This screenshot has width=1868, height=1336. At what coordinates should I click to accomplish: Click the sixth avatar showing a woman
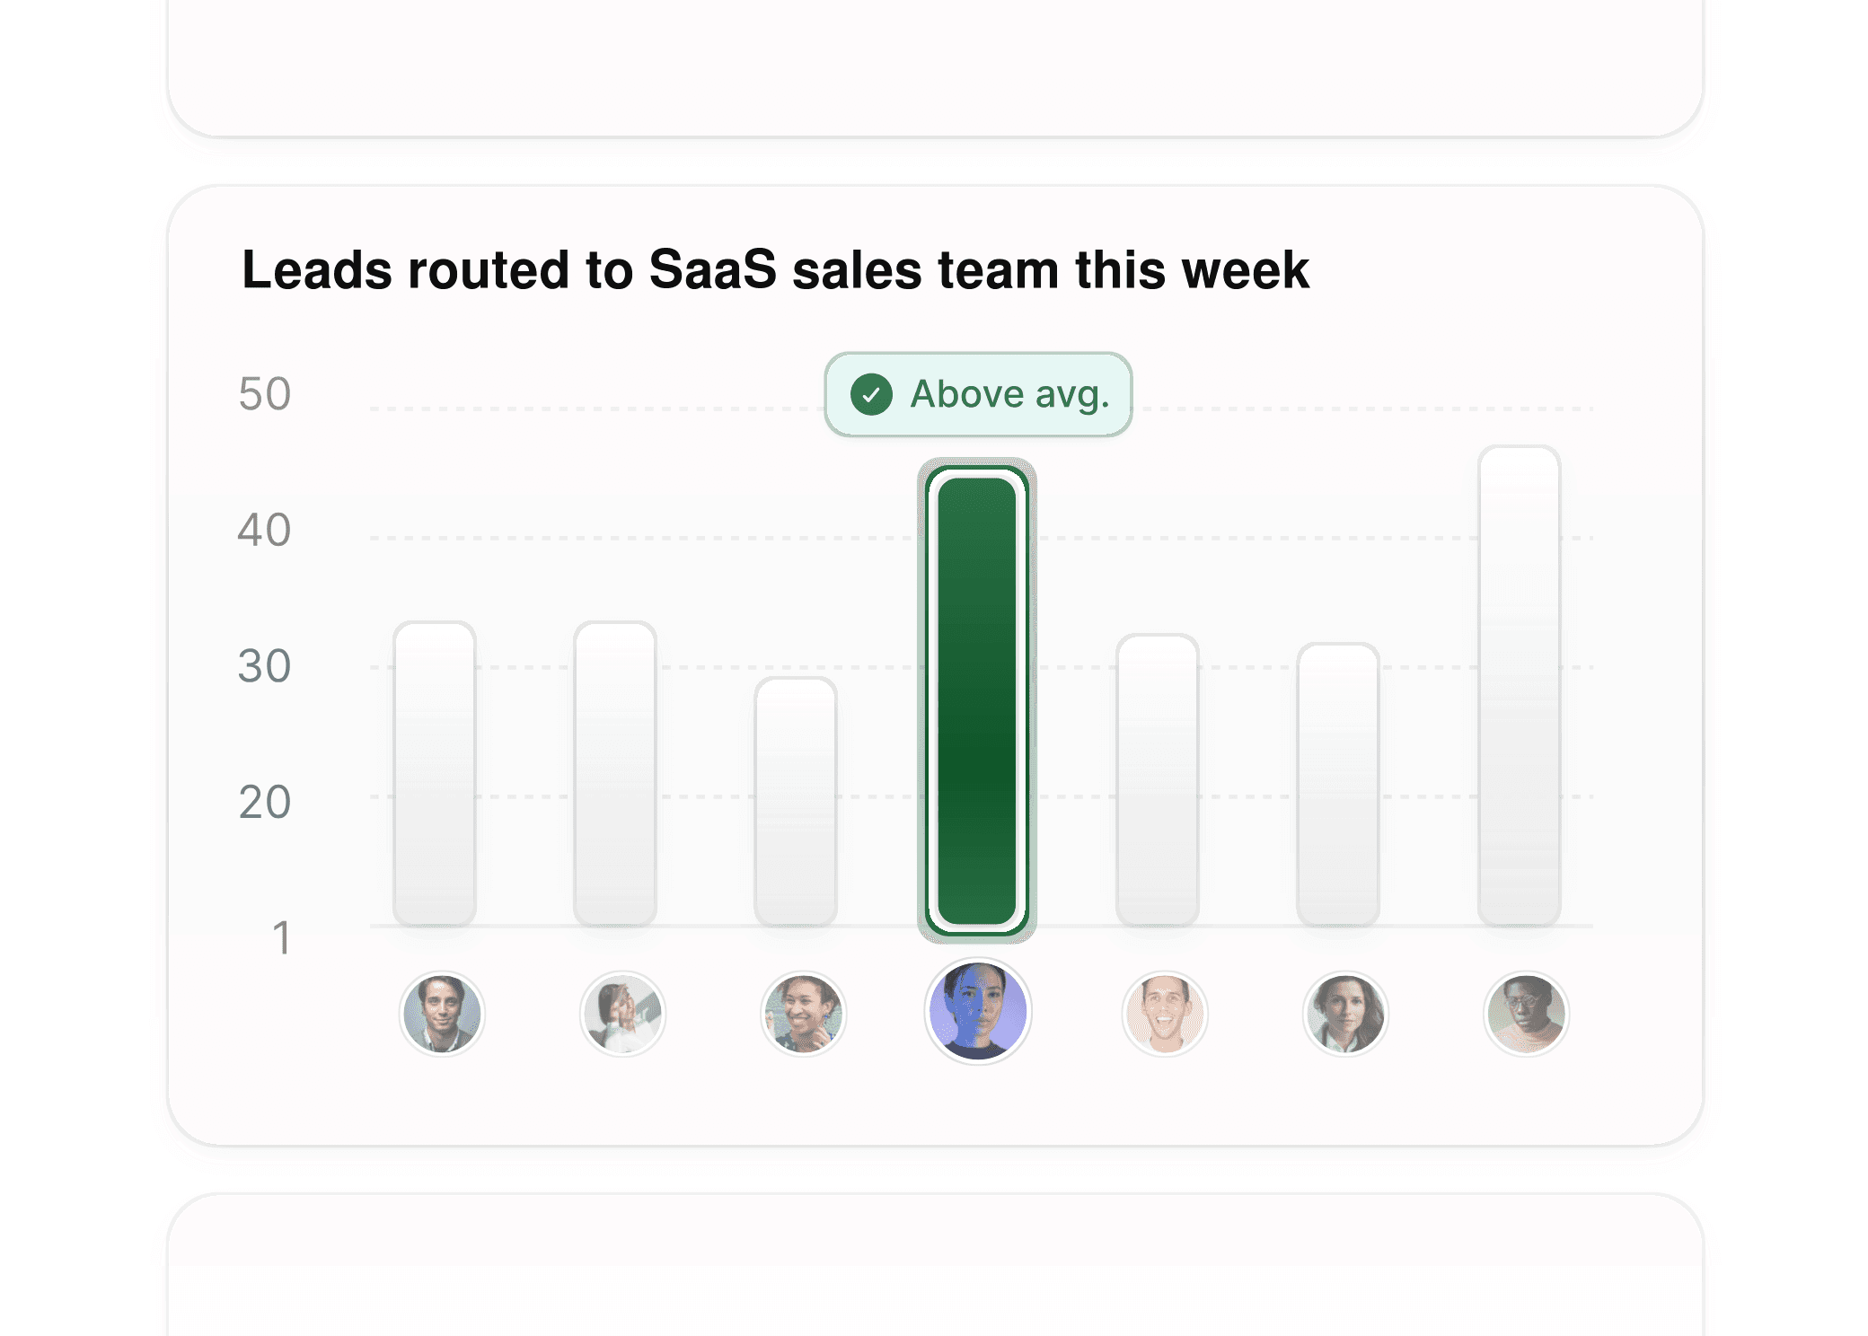pyautogui.click(x=1344, y=1013)
